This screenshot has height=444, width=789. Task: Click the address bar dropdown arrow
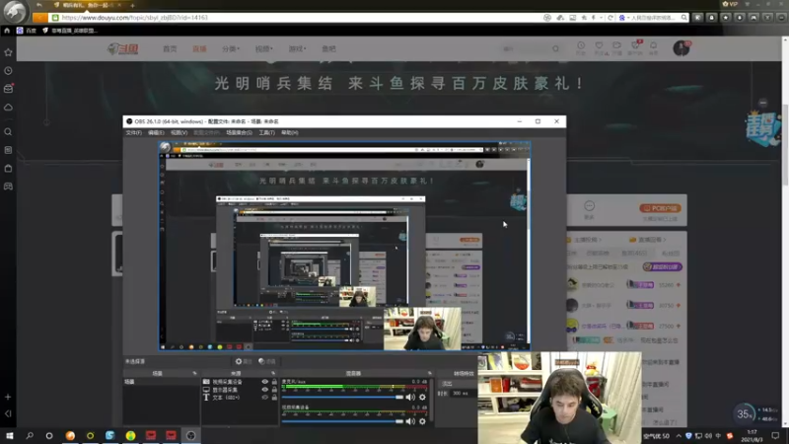[601, 18]
